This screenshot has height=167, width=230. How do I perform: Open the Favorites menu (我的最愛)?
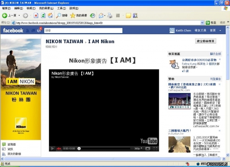tap(46, 8)
